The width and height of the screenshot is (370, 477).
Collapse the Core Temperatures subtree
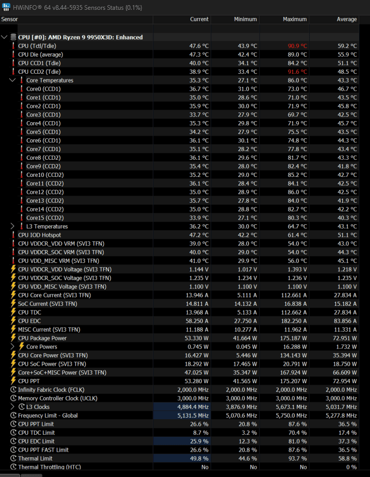[x=12, y=80]
